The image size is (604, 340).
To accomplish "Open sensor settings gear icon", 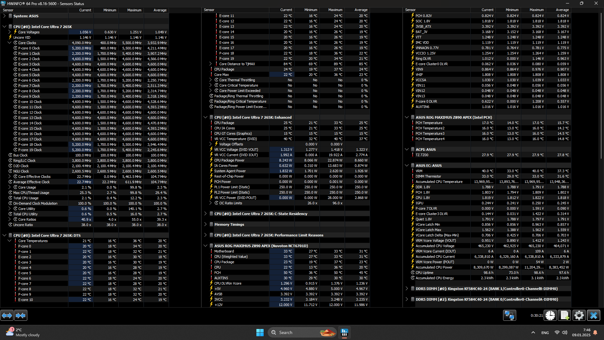I will 579,315.
